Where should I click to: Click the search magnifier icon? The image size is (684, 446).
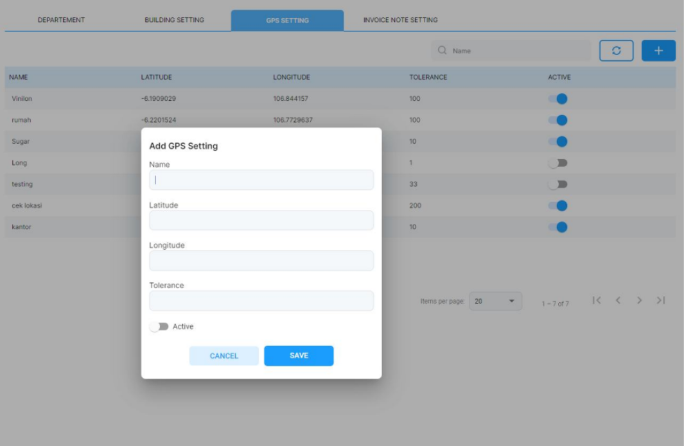tap(442, 51)
